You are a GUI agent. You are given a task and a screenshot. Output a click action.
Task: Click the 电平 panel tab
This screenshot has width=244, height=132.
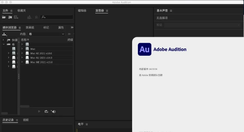[x=80, y=124]
